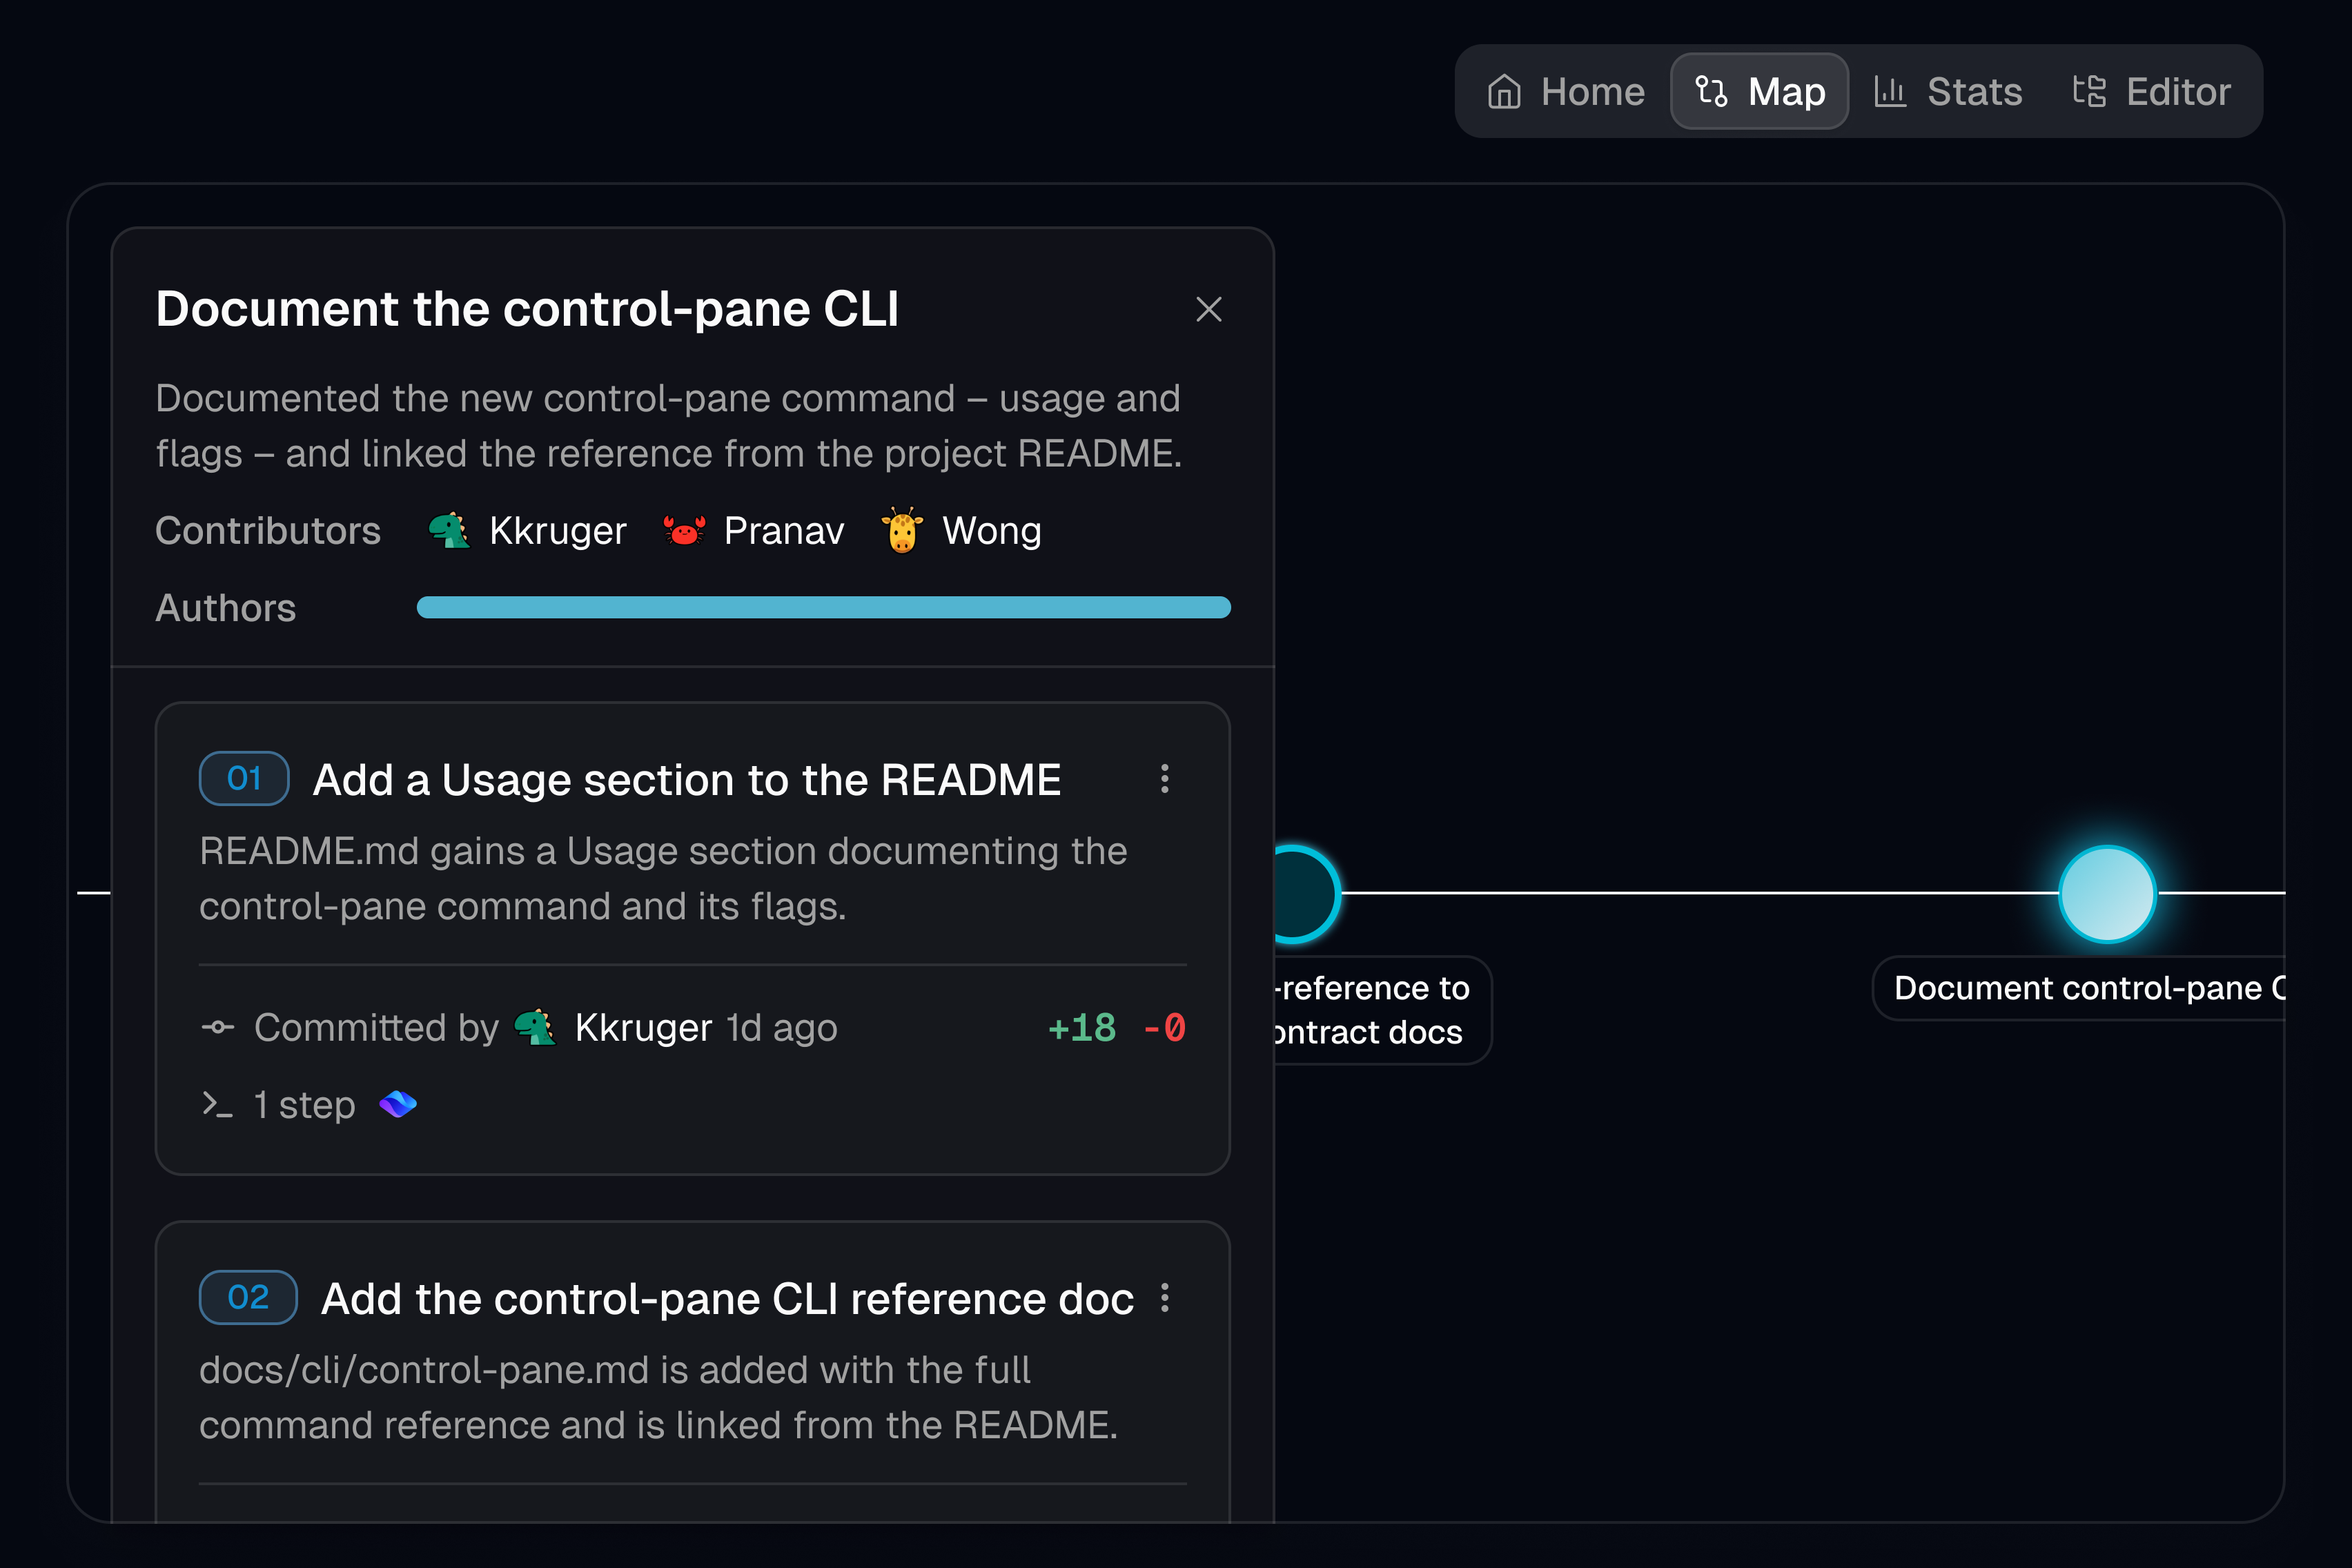
Task: Open the Home tab
Action: 1565,91
